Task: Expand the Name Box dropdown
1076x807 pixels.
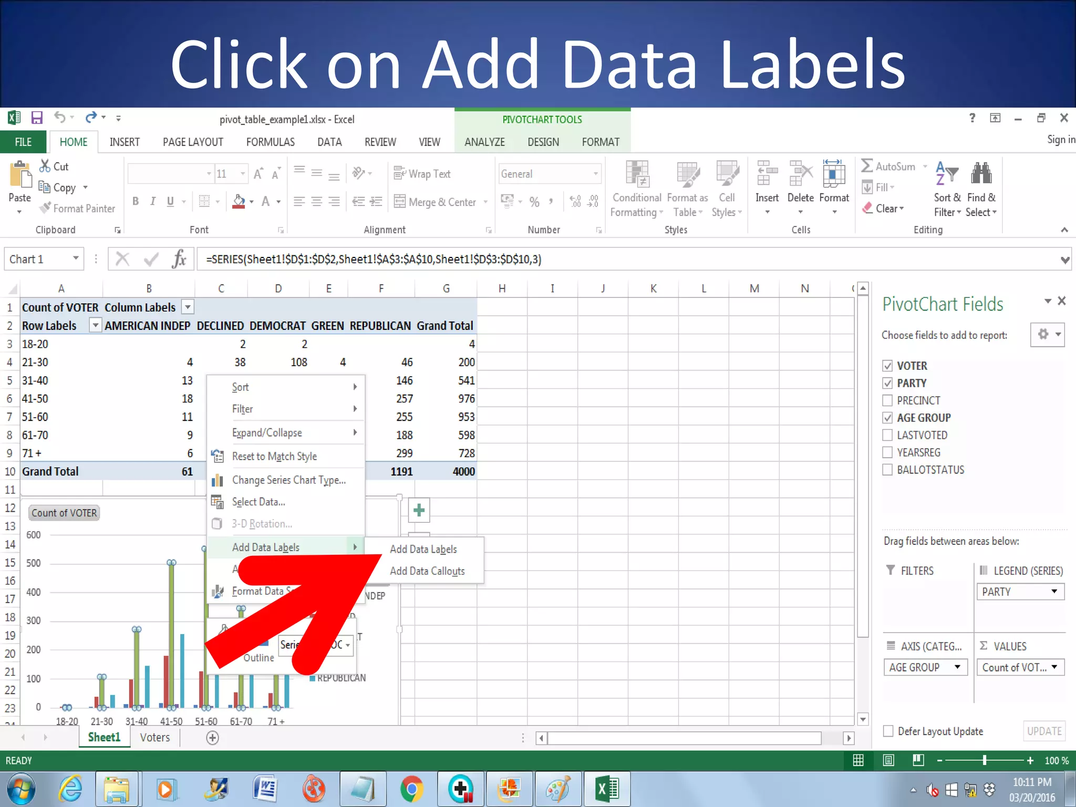Action: coord(76,258)
